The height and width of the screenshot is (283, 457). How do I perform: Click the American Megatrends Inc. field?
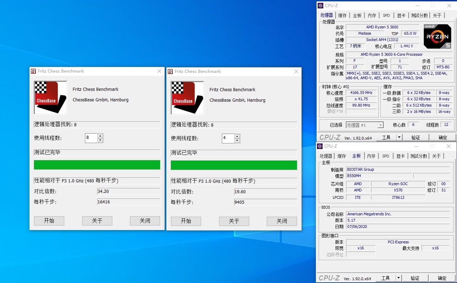click(398, 214)
